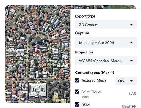
Task: Click the arrow icon in the Export type field
Action: coord(131,25)
